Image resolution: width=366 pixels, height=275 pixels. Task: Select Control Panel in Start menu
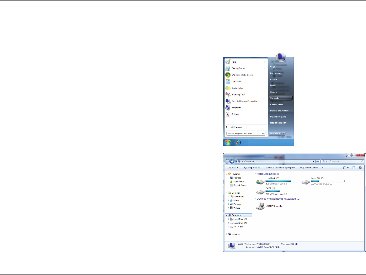(277, 105)
